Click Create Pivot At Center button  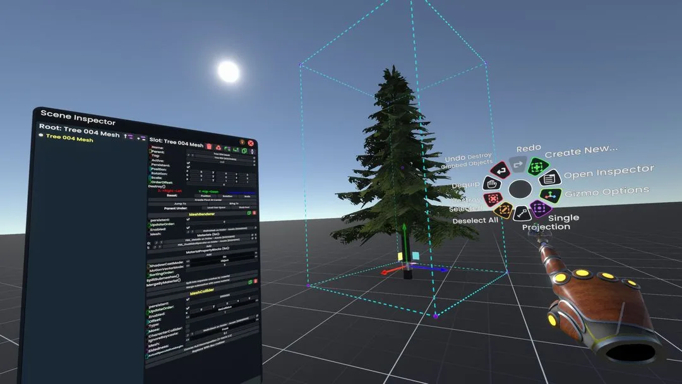[202, 200]
